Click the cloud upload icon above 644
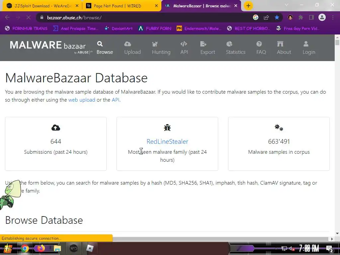Screen dimensions: 340x255 [56, 128]
